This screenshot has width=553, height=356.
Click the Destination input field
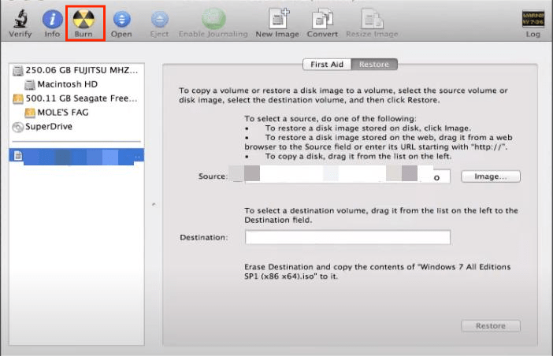[347, 237]
